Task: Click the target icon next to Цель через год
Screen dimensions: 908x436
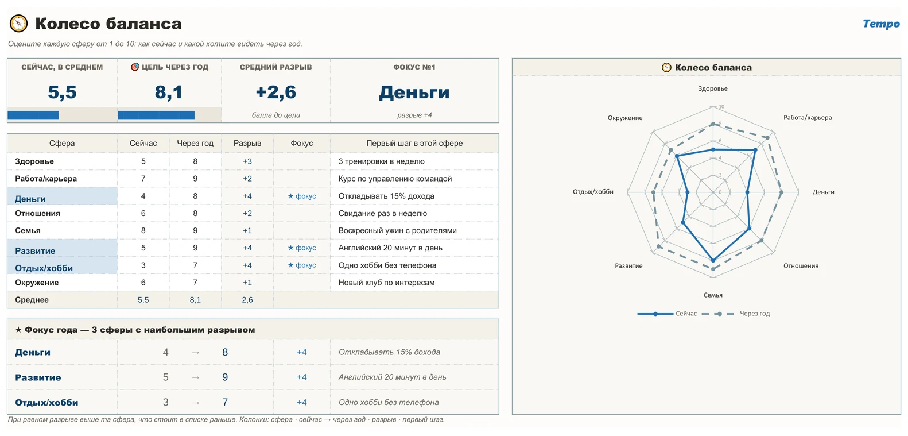Action: coord(135,67)
